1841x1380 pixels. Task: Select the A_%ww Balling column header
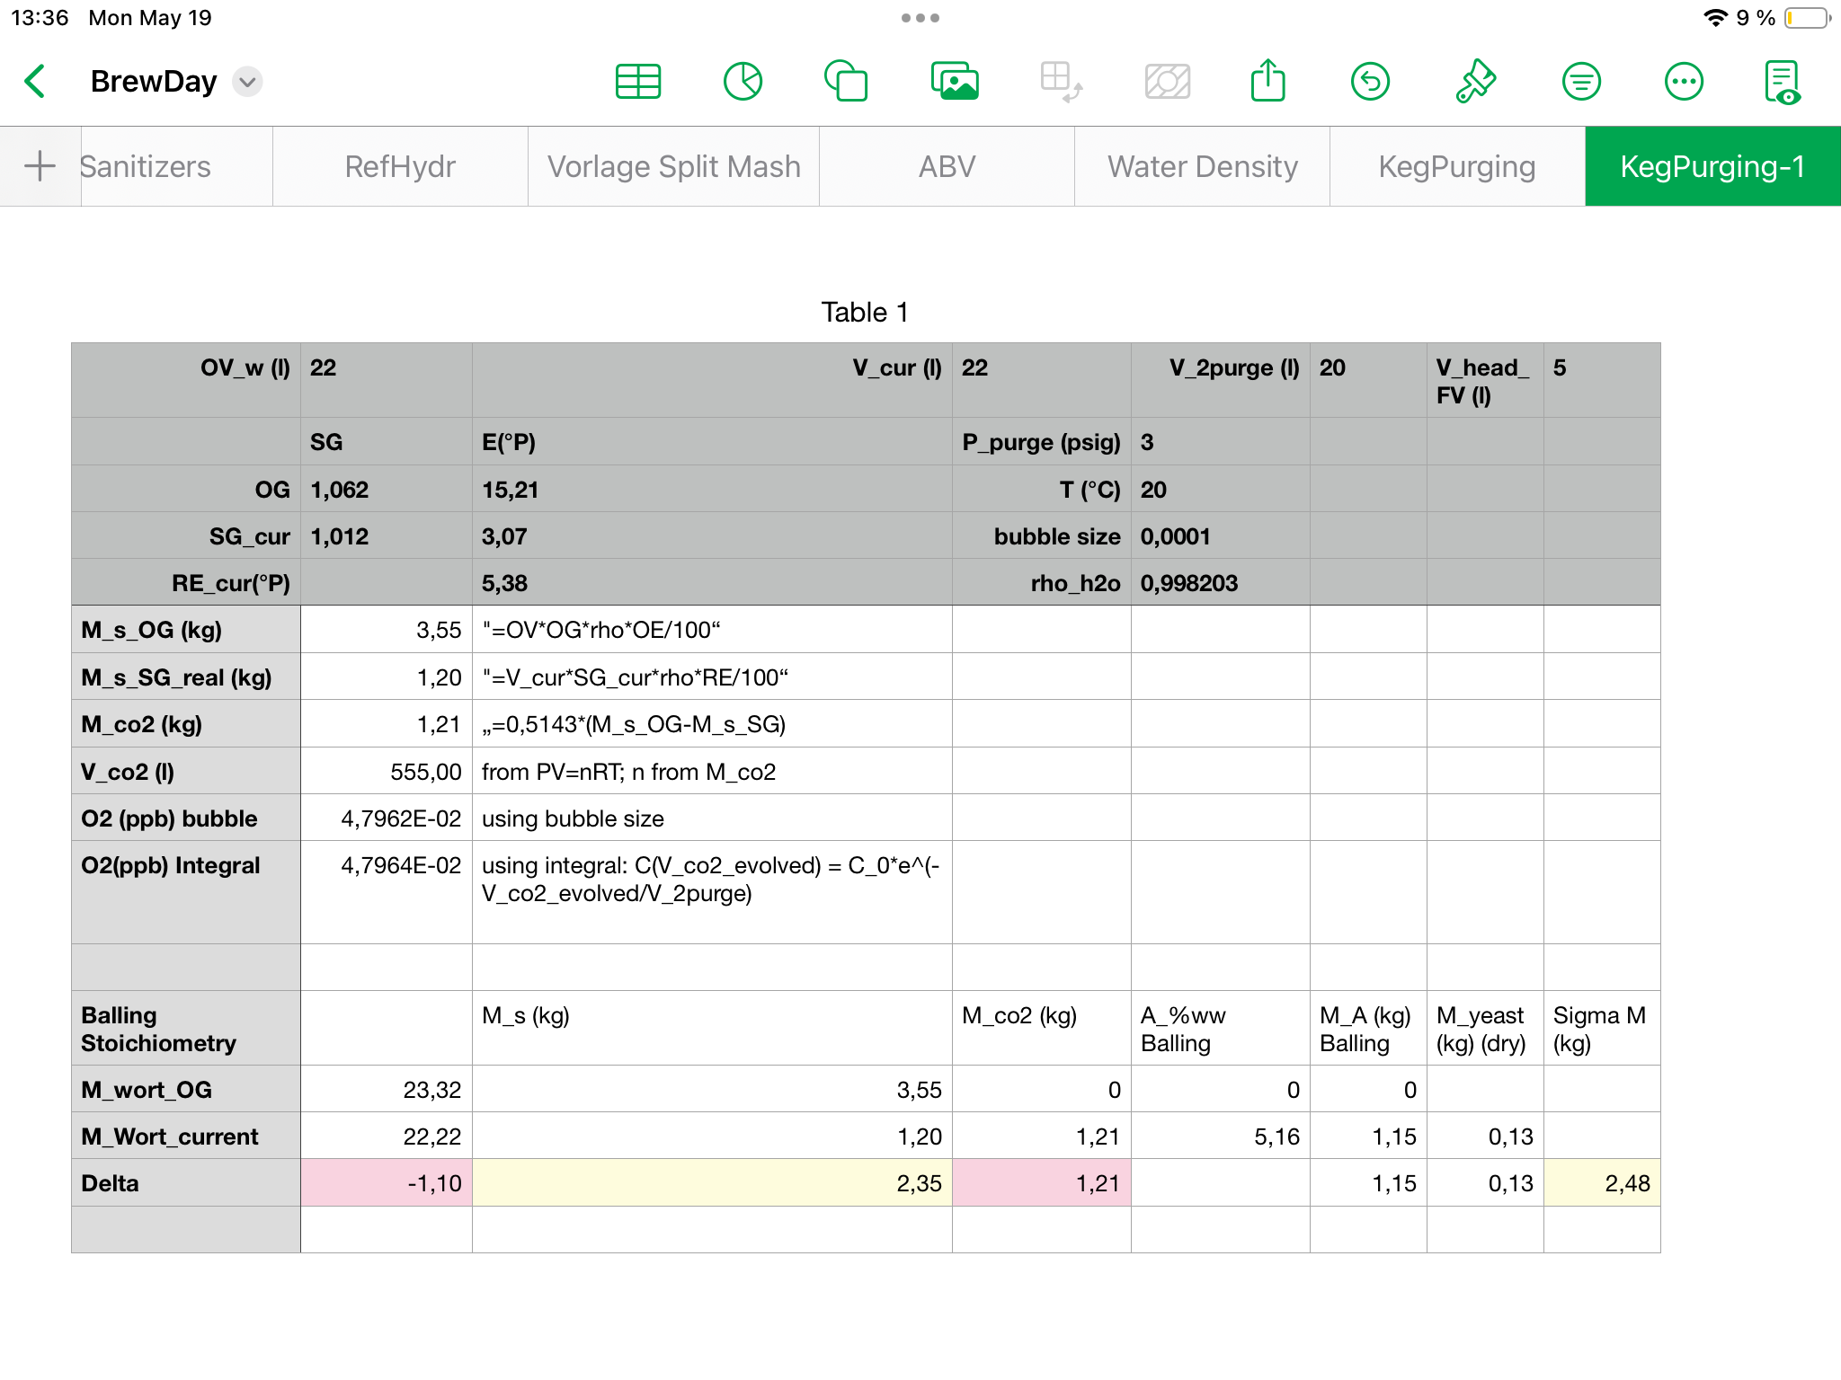click(1221, 1029)
